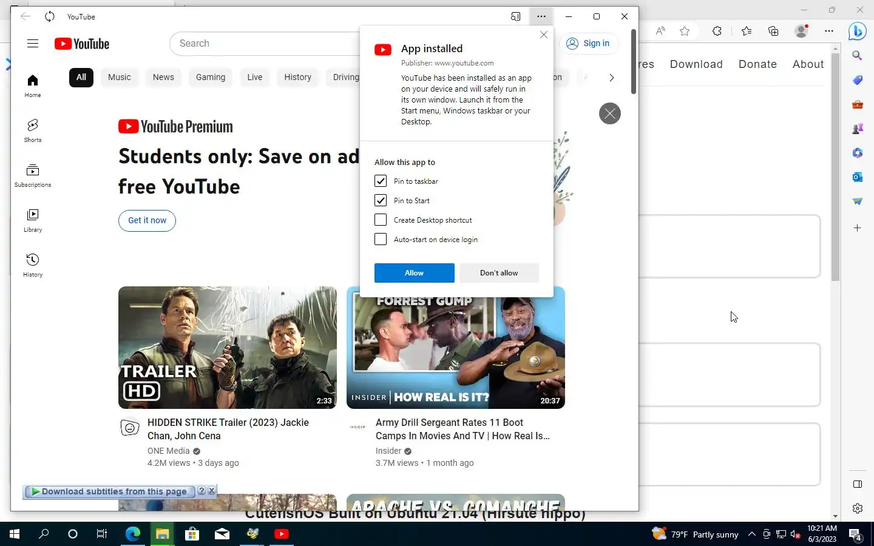Add a new item to the Edge sidebar

[x=857, y=228]
